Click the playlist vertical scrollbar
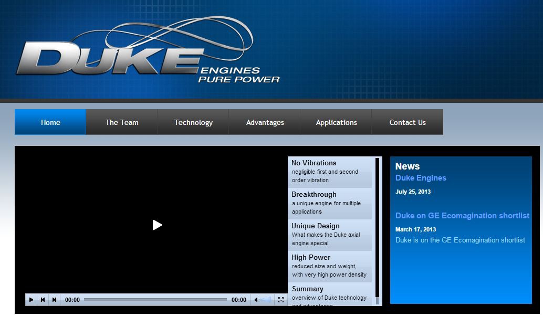The width and height of the screenshot is (543, 317). (x=377, y=231)
